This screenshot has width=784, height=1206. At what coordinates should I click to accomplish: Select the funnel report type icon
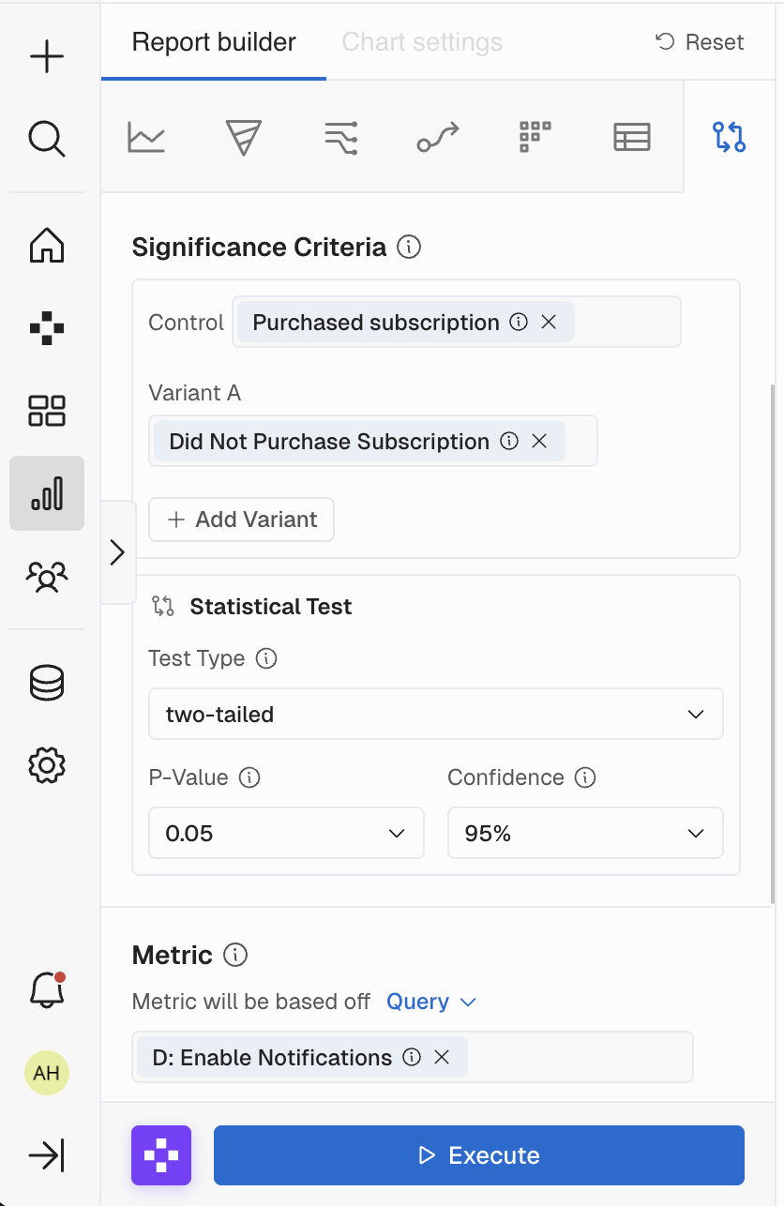pos(243,137)
